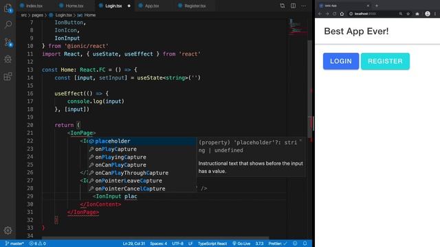Screen dimensions: 440x247
Task: Click the unsaved dot on the Login.tsx tab
Action: [129, 5]
